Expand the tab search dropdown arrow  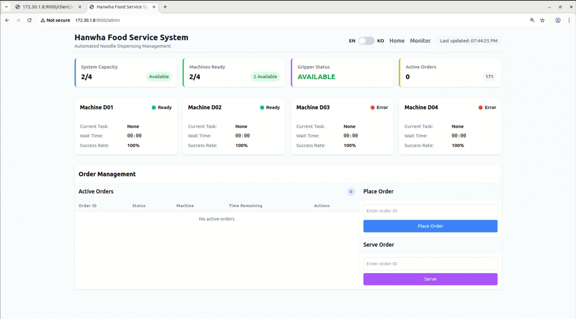[x=6, y=7]
